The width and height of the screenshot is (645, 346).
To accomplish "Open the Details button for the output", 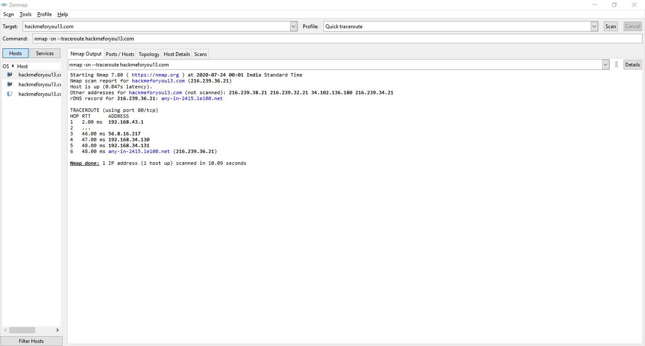I will (632, 65).
